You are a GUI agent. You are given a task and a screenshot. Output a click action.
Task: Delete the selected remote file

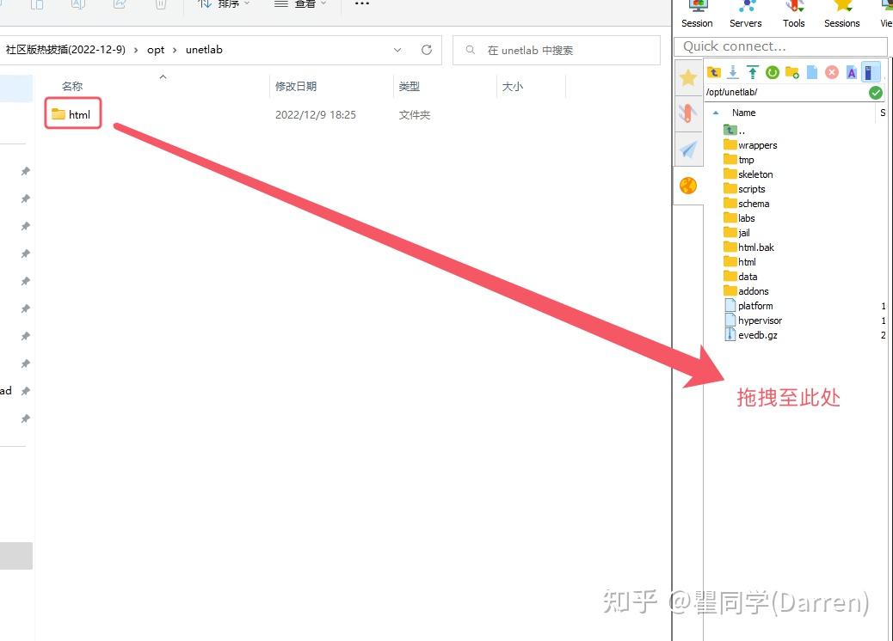point(831,72)
